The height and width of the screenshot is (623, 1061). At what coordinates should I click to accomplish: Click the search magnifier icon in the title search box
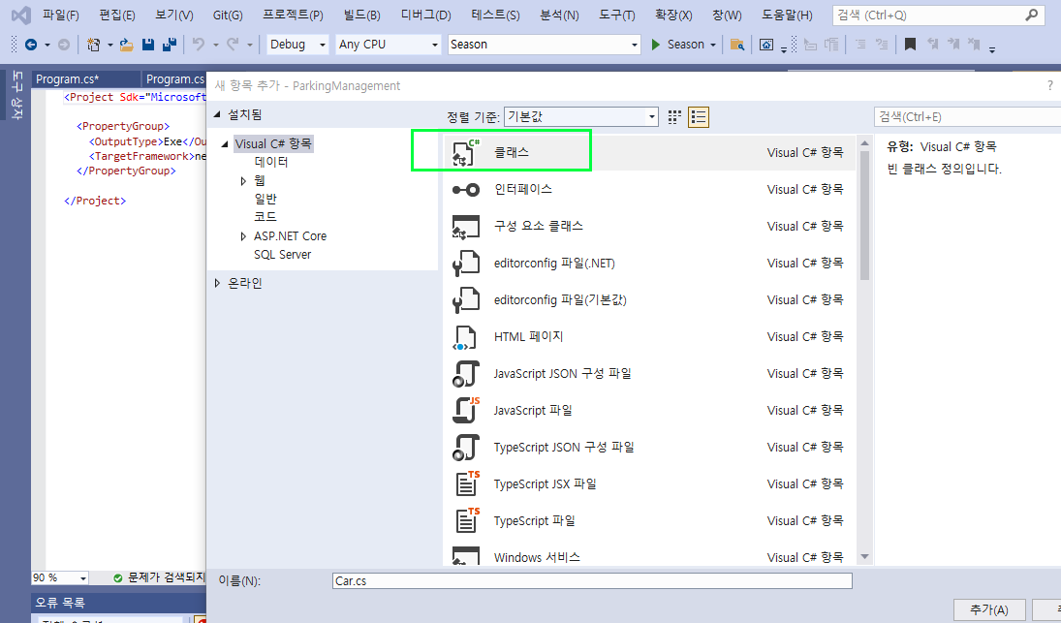[x=1031, y=15]
